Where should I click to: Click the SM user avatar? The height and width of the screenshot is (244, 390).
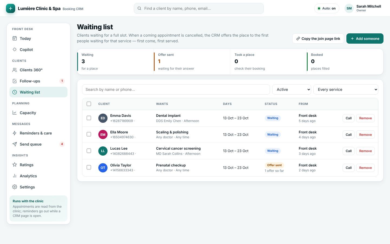coord(349,8)
